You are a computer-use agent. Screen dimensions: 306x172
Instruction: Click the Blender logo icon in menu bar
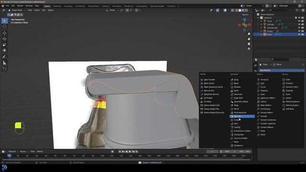point(3,6)
